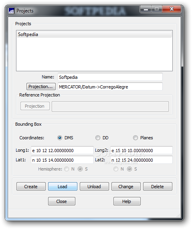Select the DD coordinates radio button

coord(98,138)
